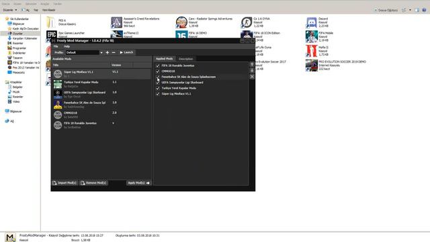Open Cars Radiator Springs Adventures shortcut
The image size is (430, 242).
click(x=181, y=22)
